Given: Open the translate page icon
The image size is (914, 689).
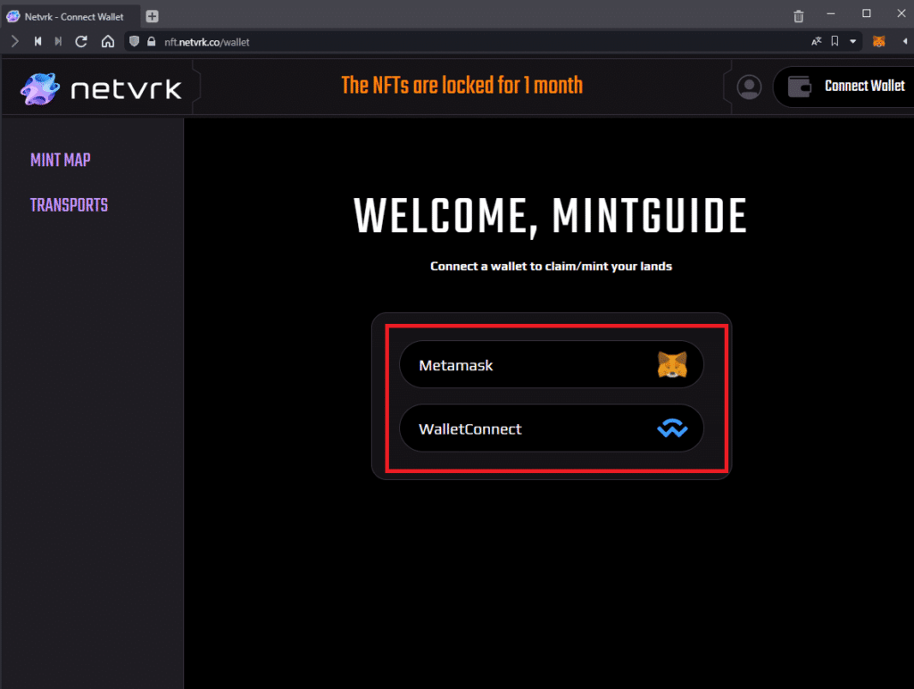Looking at the screenshot, I should [x=816, y=41].
